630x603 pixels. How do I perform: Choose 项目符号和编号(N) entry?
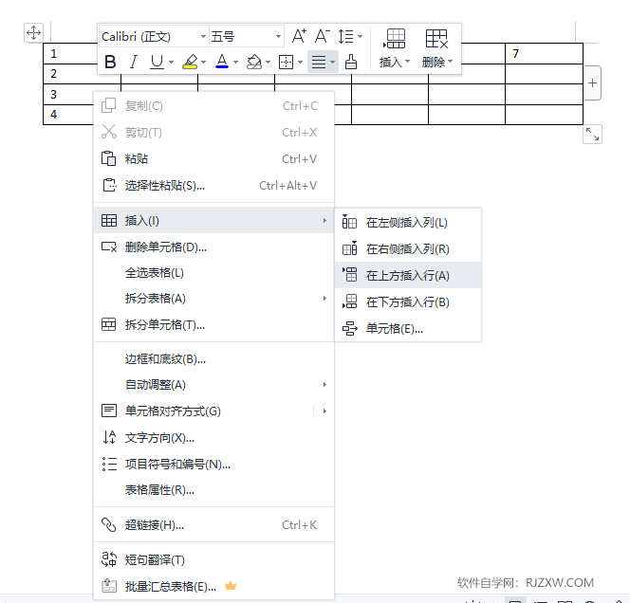(213, 465)
